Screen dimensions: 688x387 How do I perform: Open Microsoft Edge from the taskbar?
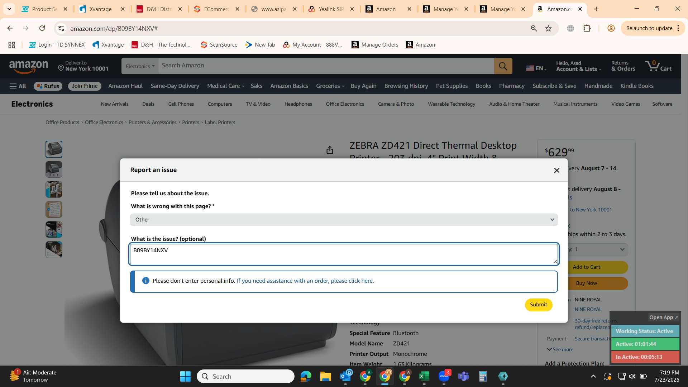[x=306, y=377]
